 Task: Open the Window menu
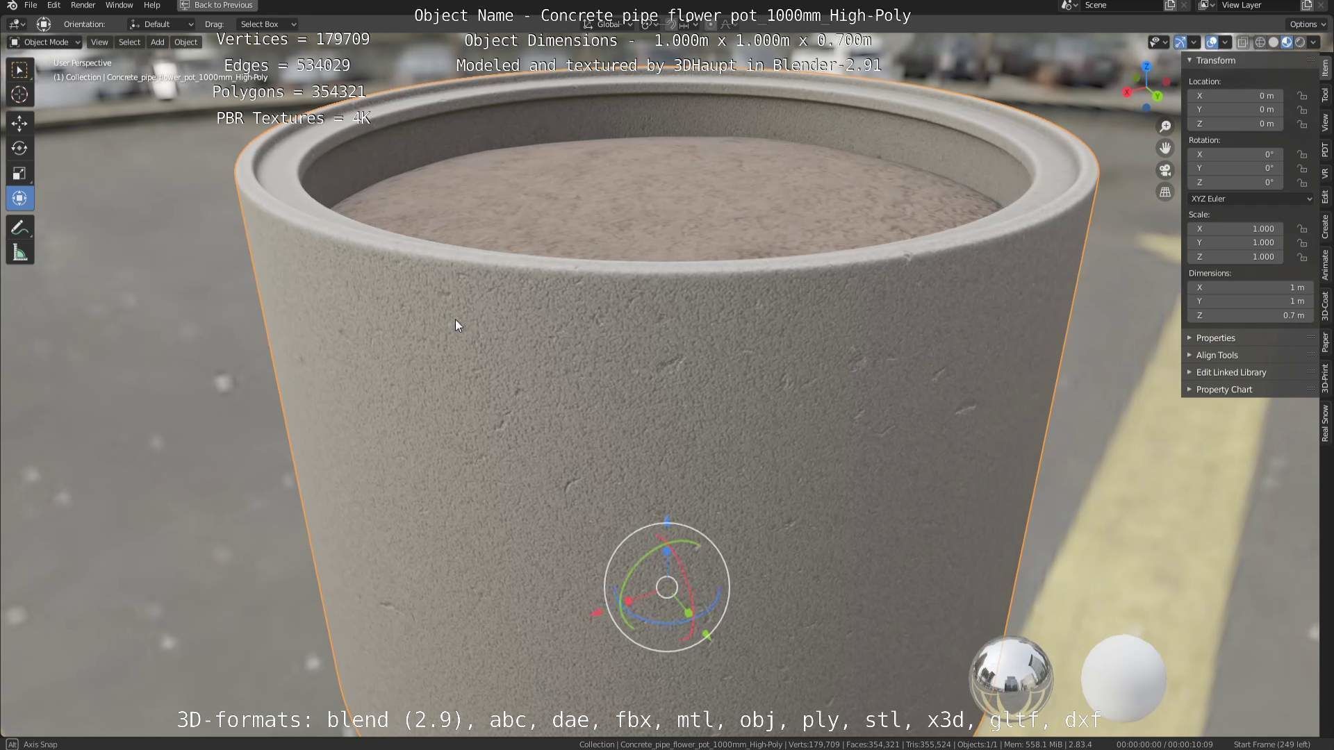119,5
